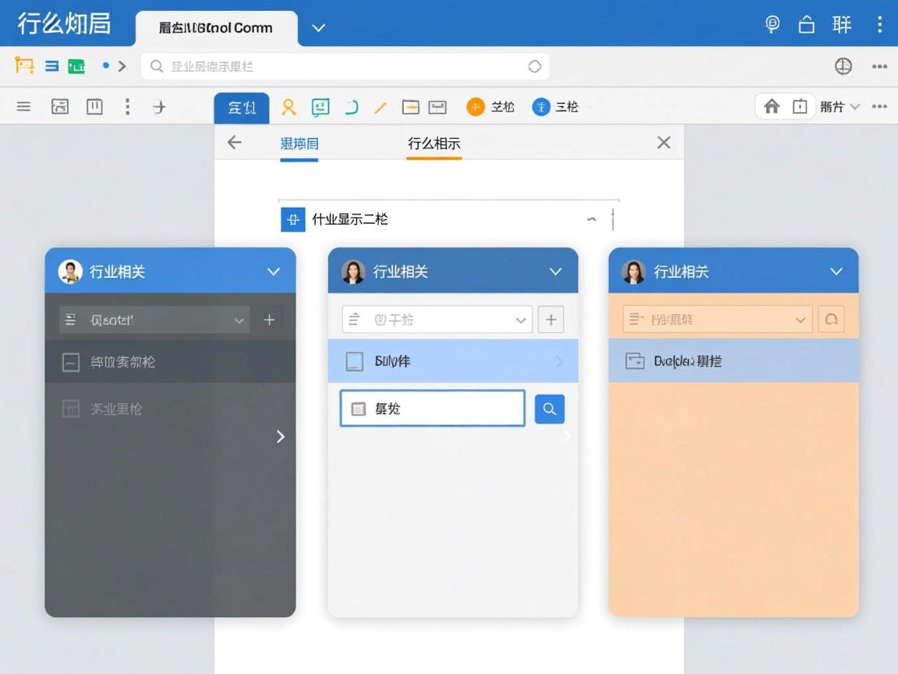
Task: Switch to the 行么相示 tab
Action: [x=434, y=144]
